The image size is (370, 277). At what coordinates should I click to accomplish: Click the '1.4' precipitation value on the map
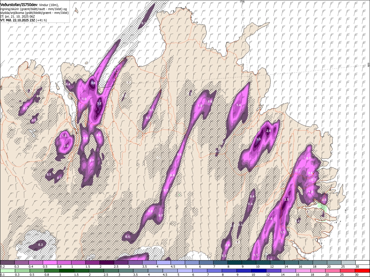pyautogui.click(x=238, y=105)
